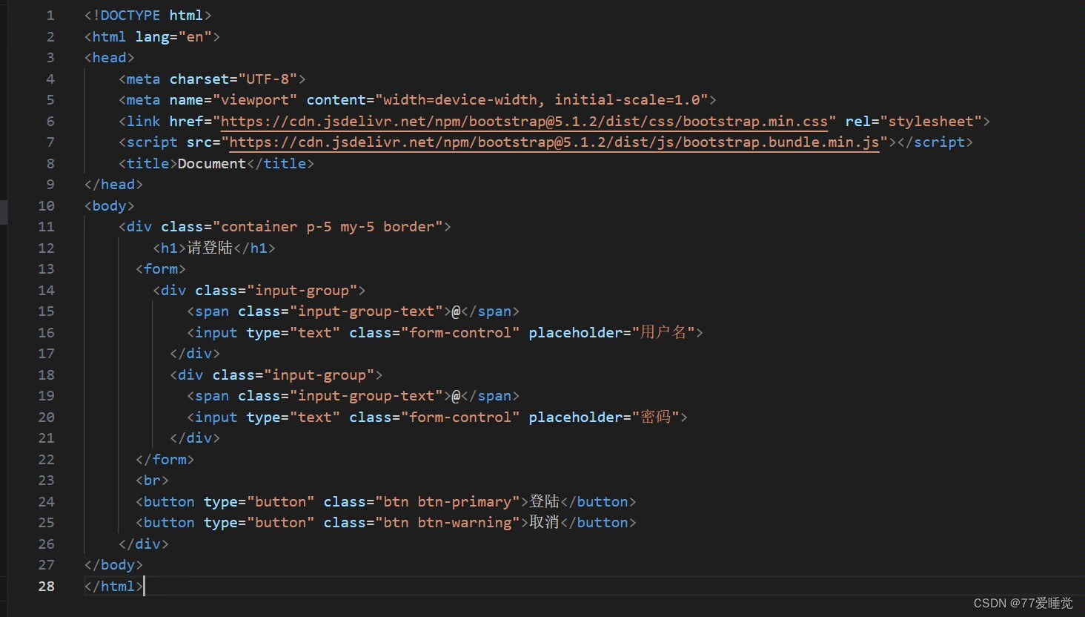Open the bootstrap.min.css URL on line 6
The height and width of the screenshot is (617, 1085).
[x=524, y=121]
